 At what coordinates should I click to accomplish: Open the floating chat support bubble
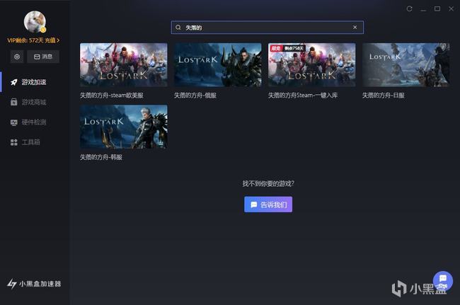click(443, 281)
